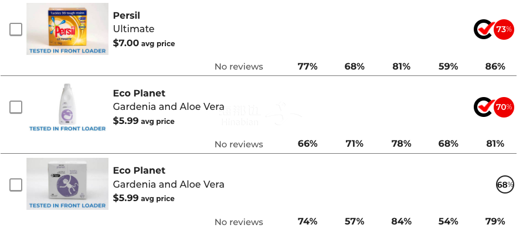523x228 pixels.
Task: Select the Eco Planet liquid bottle checkbox
Action: tap(16, 108)
